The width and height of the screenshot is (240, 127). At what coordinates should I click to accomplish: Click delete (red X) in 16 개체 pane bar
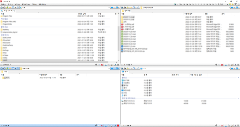click(222, 65)
